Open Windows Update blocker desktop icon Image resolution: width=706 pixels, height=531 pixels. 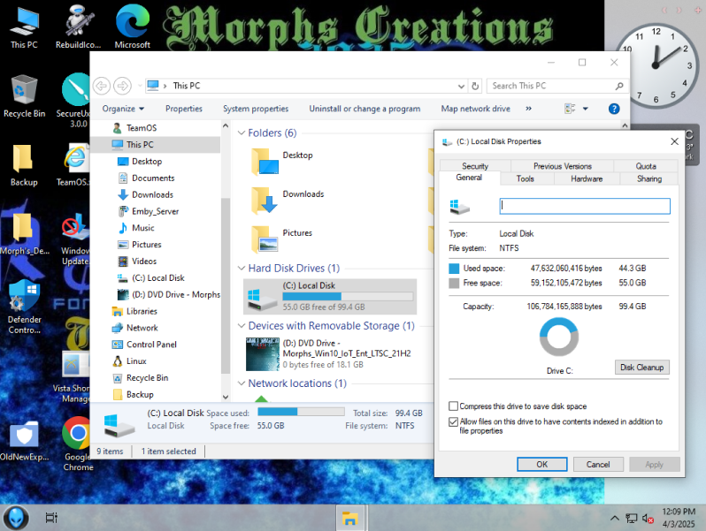[75, 239]
